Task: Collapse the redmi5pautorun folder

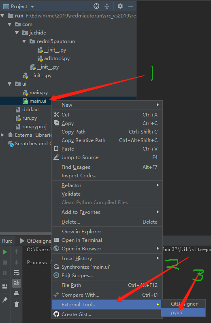Action: 24,41
